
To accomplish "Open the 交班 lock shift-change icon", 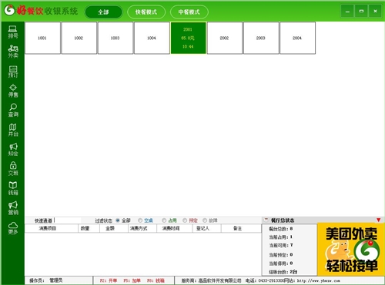I will [x=13, y=169].
